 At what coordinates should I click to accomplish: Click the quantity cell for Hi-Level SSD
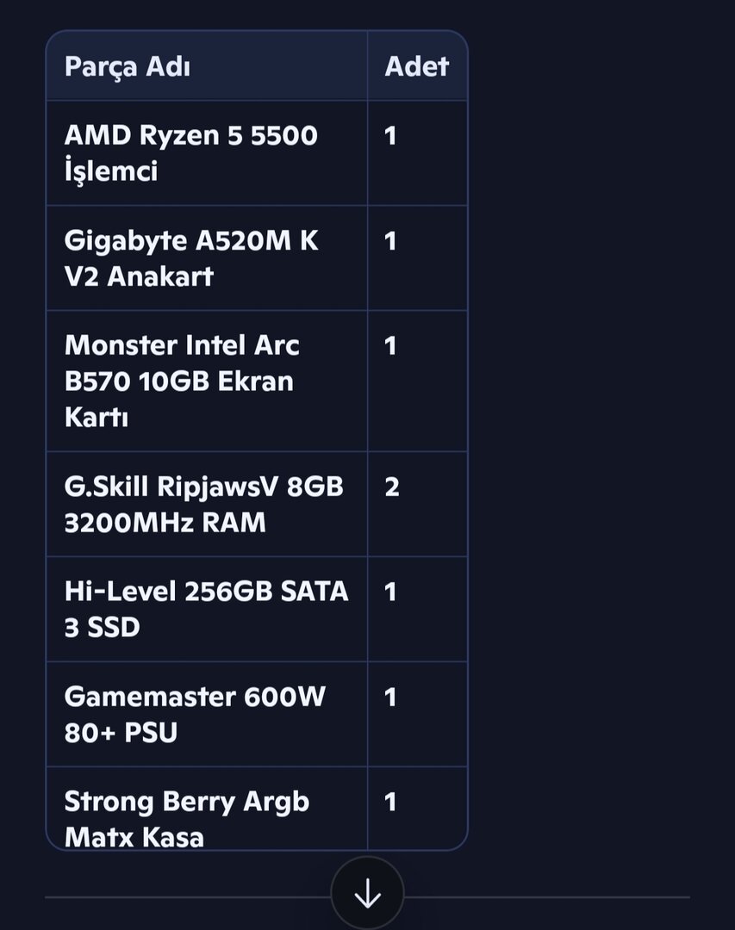point(390,592)
